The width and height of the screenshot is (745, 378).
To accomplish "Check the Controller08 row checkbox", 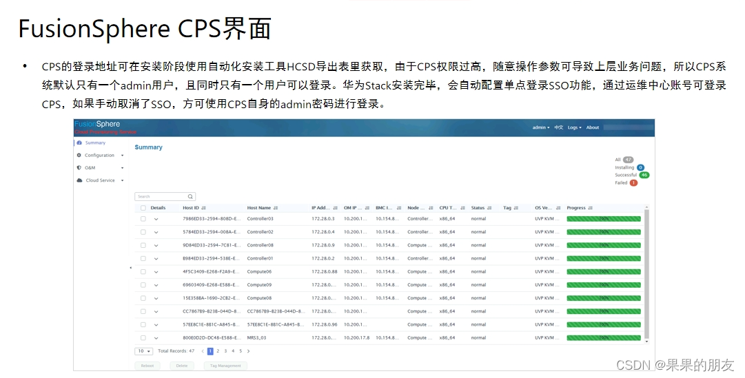I will pyautogui.click(x=143, y=246).
